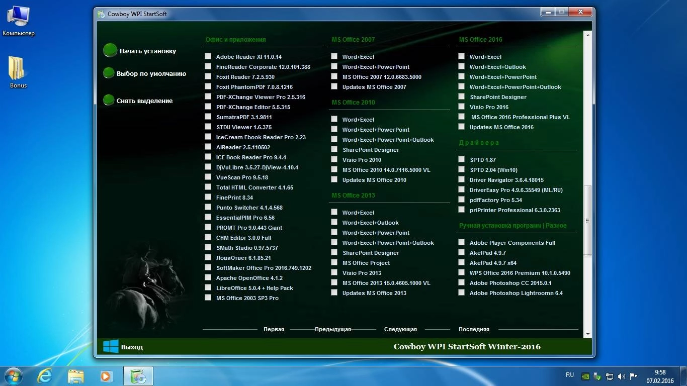Tick Foxit Reader 7.2.5.930 checkbox

pos(208,76)
